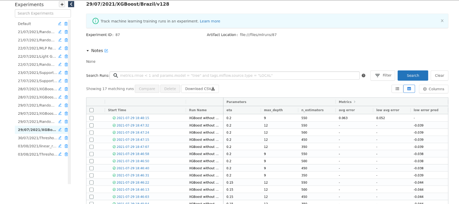Open the Default experiment in the sidebar
This screenshot has width=459, height=204.
(25, 24)
